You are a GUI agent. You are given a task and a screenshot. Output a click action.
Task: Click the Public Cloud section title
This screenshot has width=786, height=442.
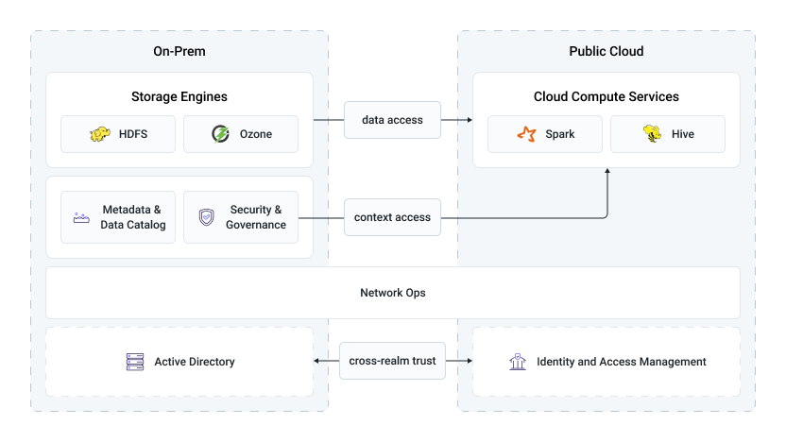[607, 51]
